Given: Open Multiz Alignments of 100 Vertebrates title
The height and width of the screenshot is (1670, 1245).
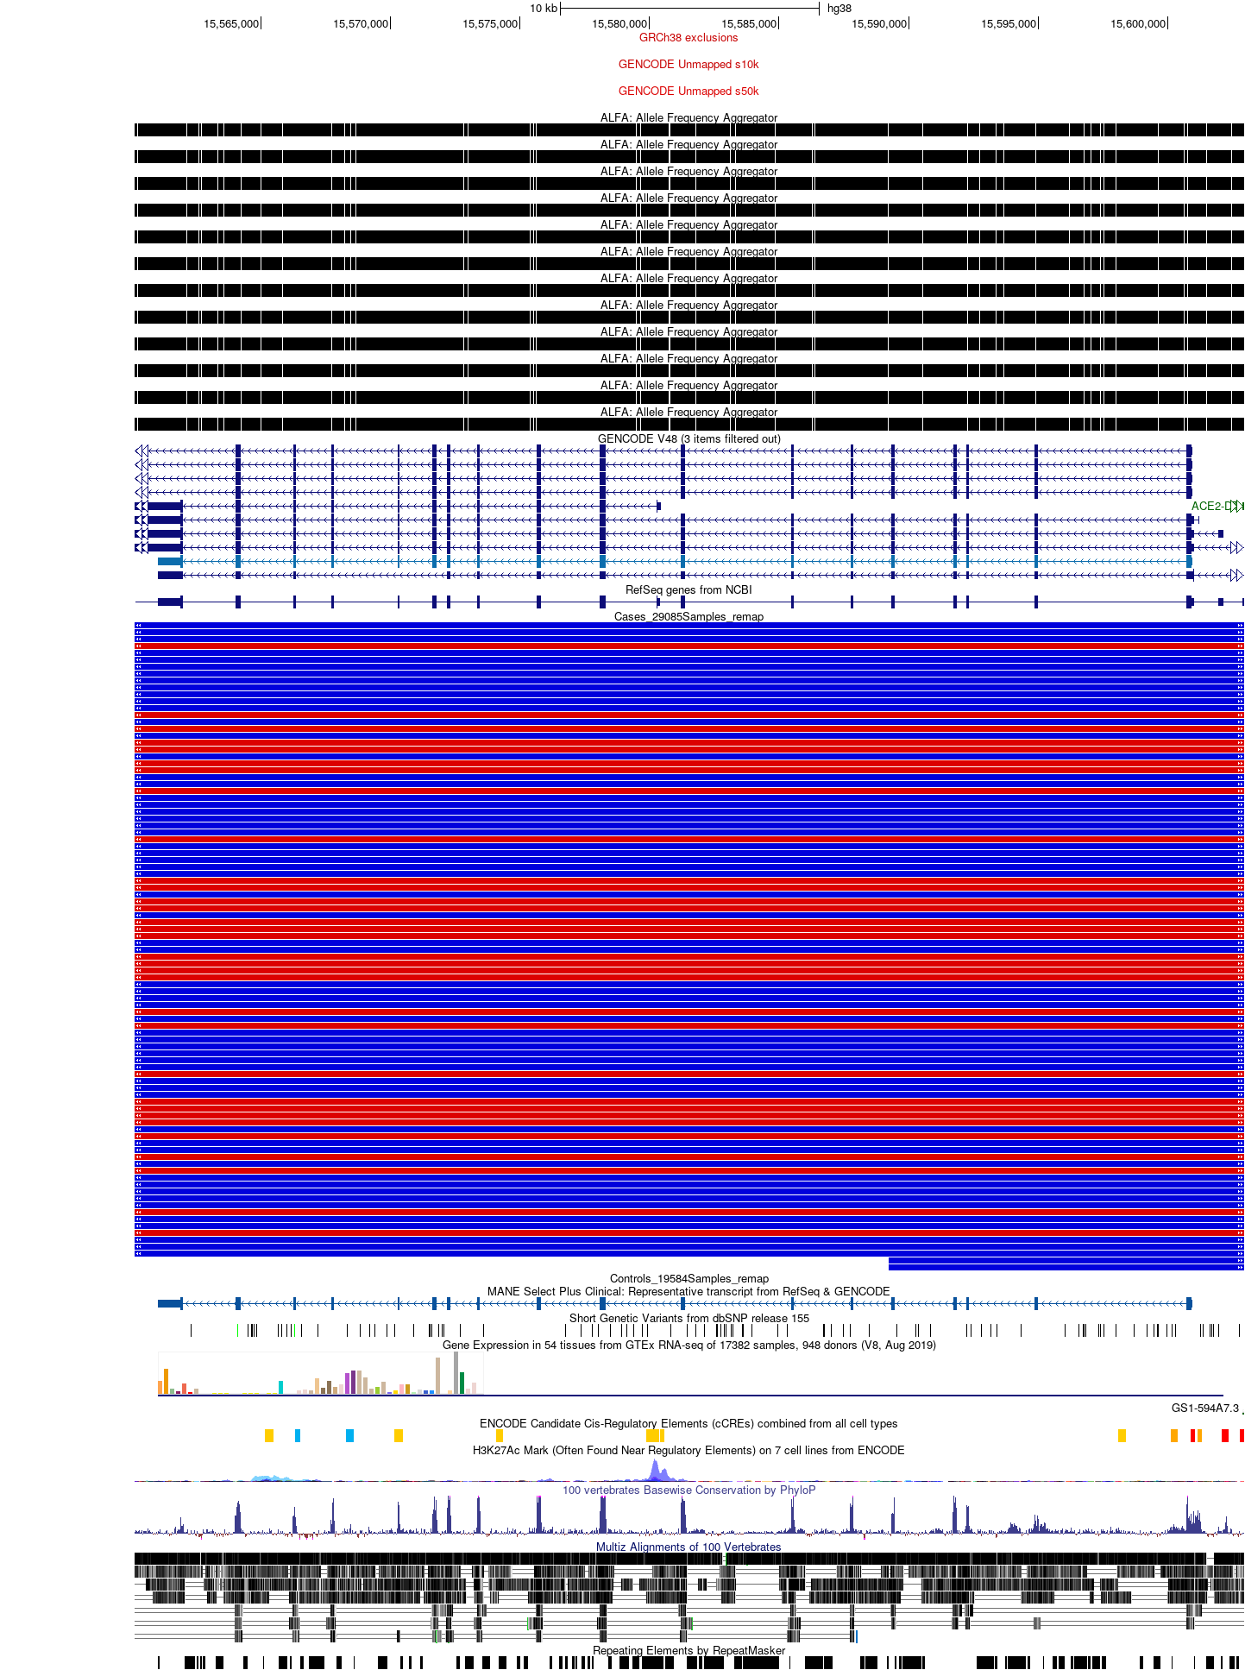Looking at the screenshot, I should click(x=689, y=1547).
